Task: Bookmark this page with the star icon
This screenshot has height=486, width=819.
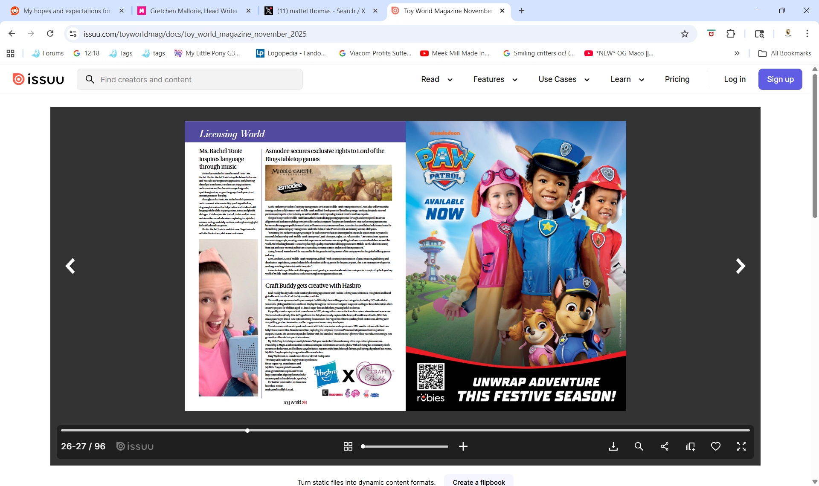Action: [x=685, y=34]
